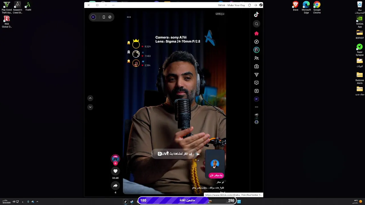Viewport: 365px width, 205px height.
Task: Open Messages with the paper plane icon
Action: click(256, 75)
